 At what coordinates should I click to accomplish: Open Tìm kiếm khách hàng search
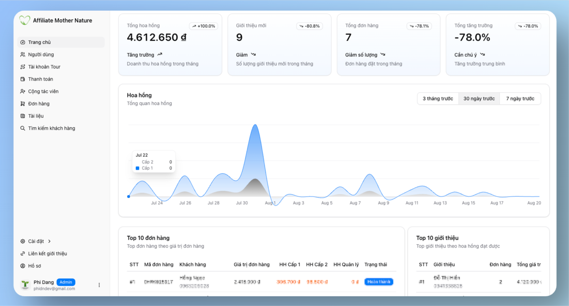[x=61, y=128]
